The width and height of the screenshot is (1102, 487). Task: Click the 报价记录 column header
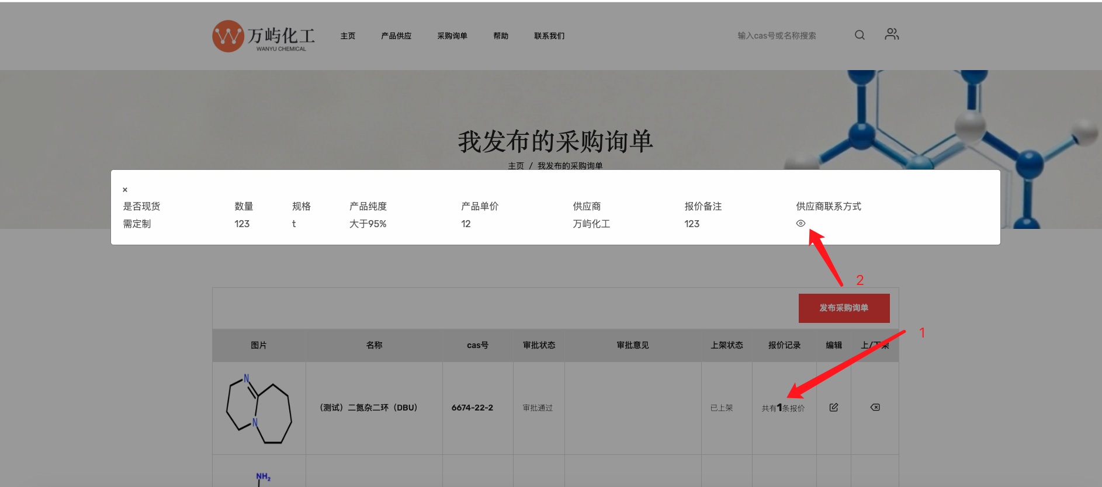click(784, 345)
